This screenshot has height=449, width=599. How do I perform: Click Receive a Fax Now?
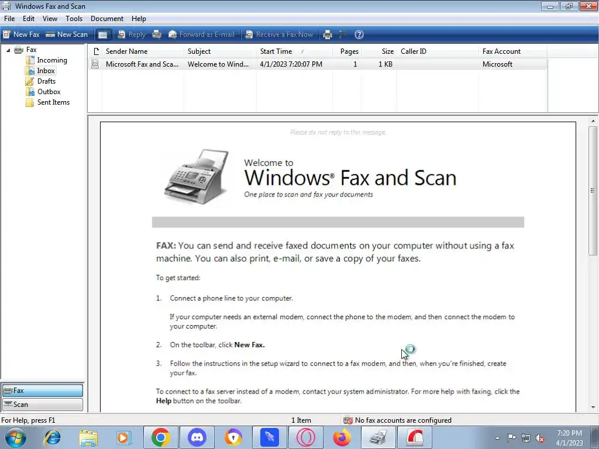[x=279, y=34]
